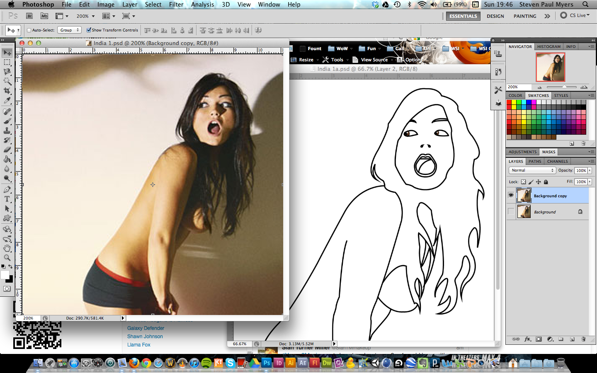Select the Eyedropper tool
This screenshot has height=373, width=597.
7,100
